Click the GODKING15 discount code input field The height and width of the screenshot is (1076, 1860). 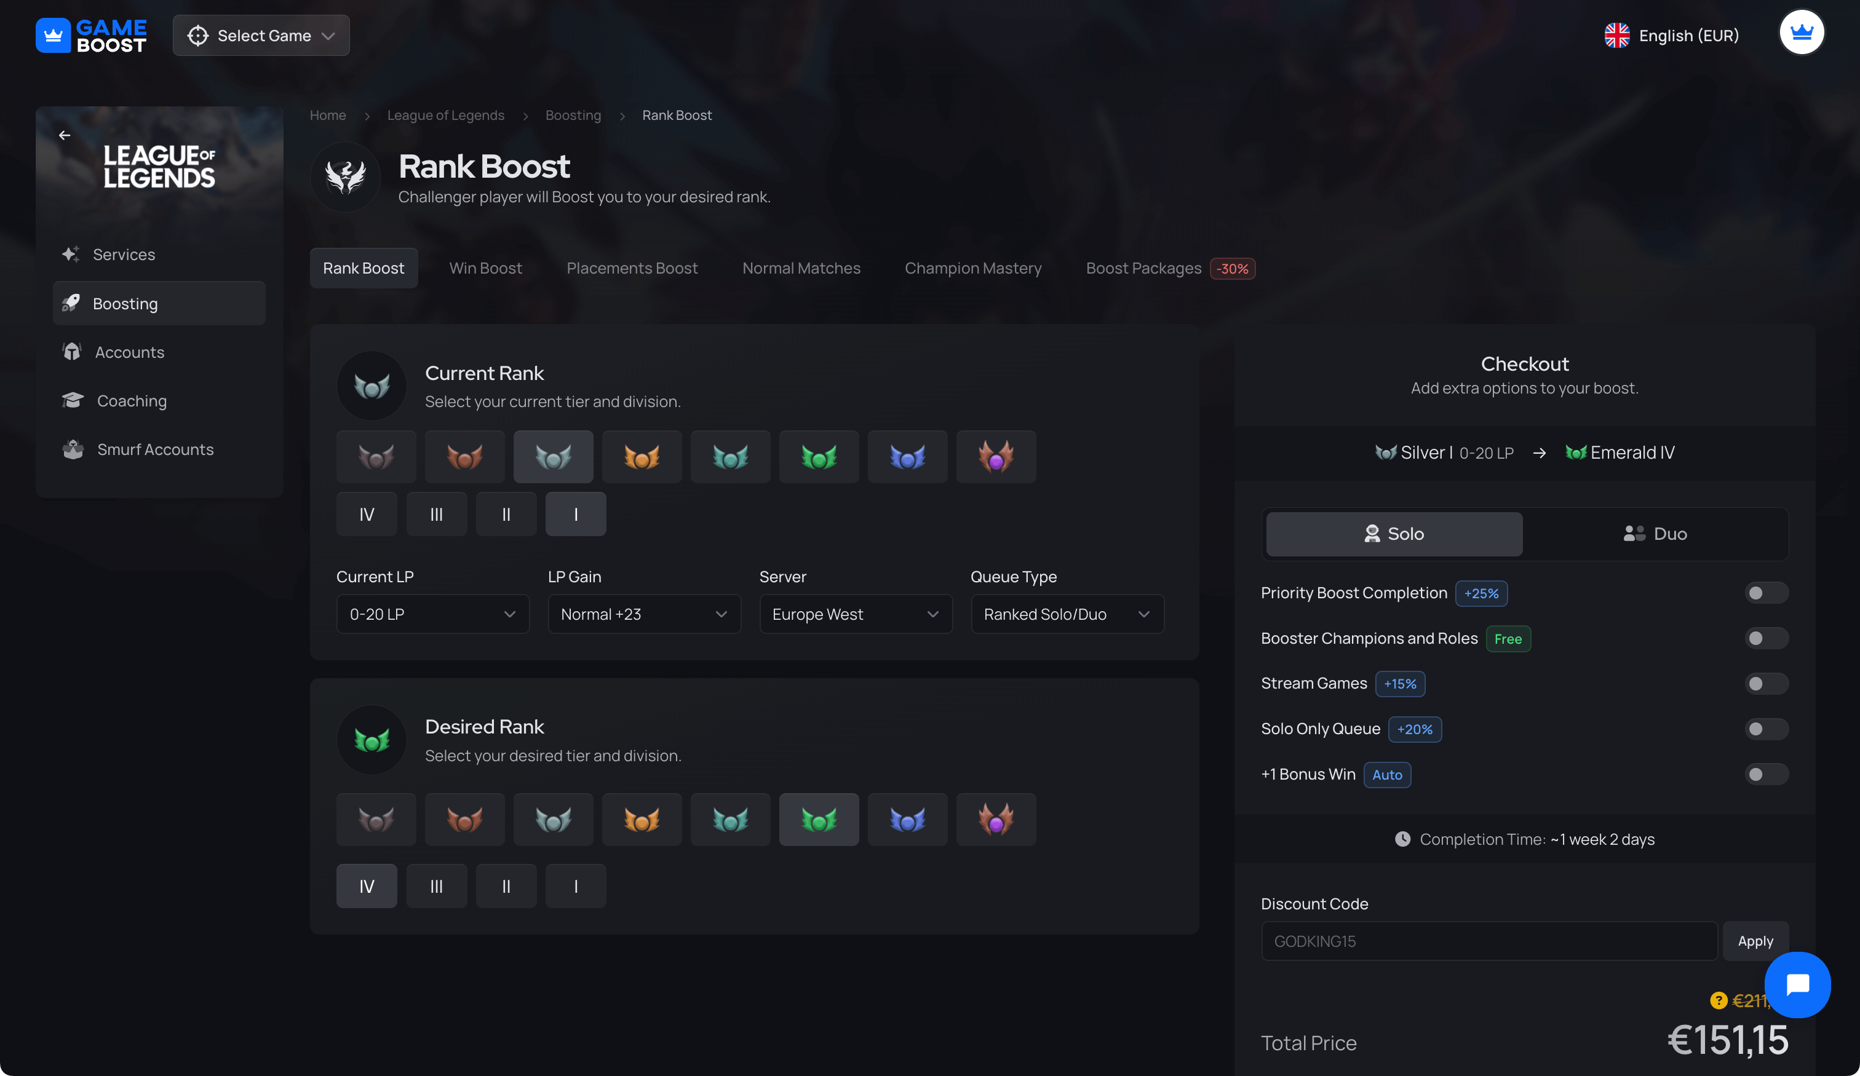tap(1488, 940)
